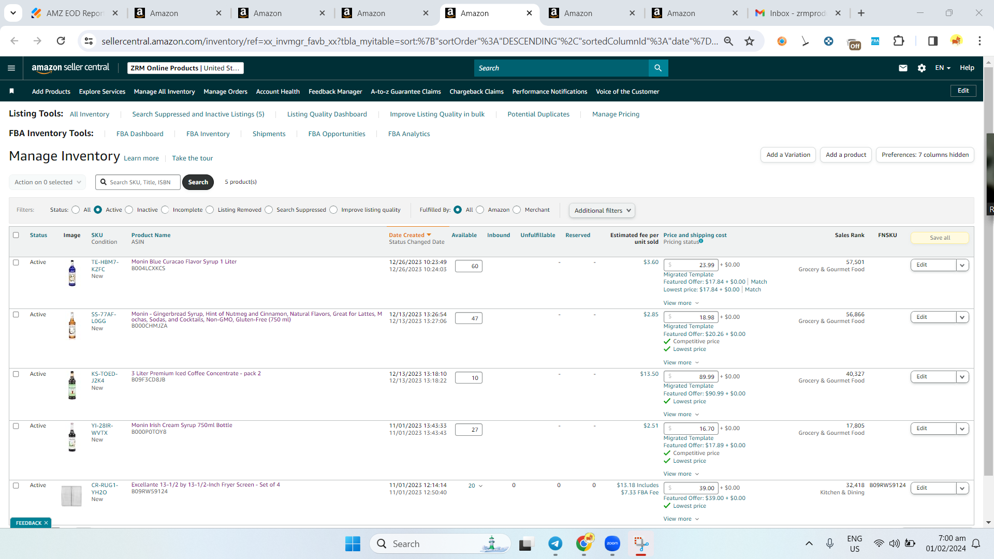The width and height of the screenshot is (994, 559).
Task: Toggle the browser side panel icon
Action: click(932, 41)
